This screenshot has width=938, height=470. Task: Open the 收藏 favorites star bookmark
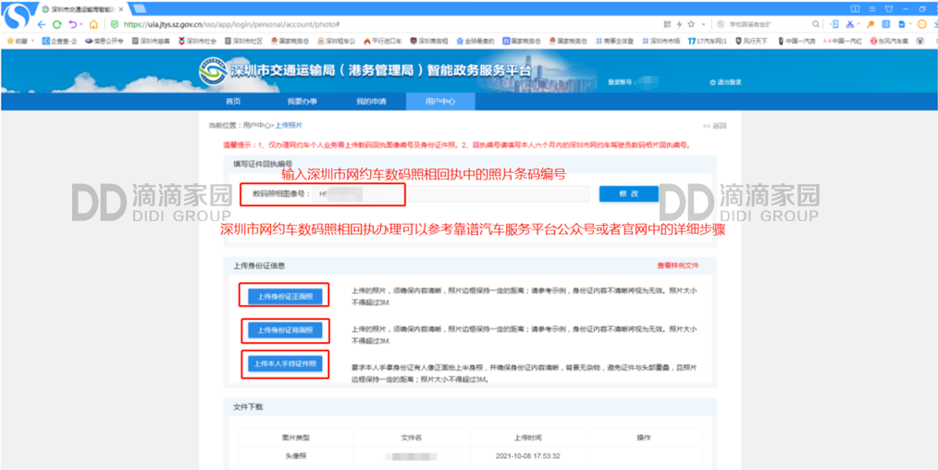17,41
